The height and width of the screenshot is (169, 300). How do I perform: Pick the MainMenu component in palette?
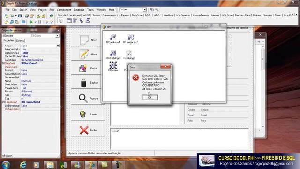pyautogui.click(x=75, y=21)
